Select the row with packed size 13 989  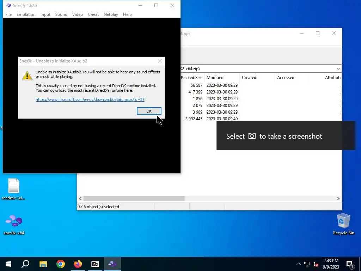click(x=261, y=112)
